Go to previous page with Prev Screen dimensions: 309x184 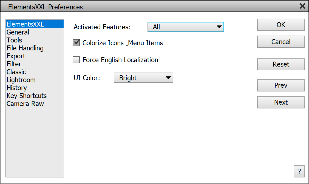tap(281, 85)
